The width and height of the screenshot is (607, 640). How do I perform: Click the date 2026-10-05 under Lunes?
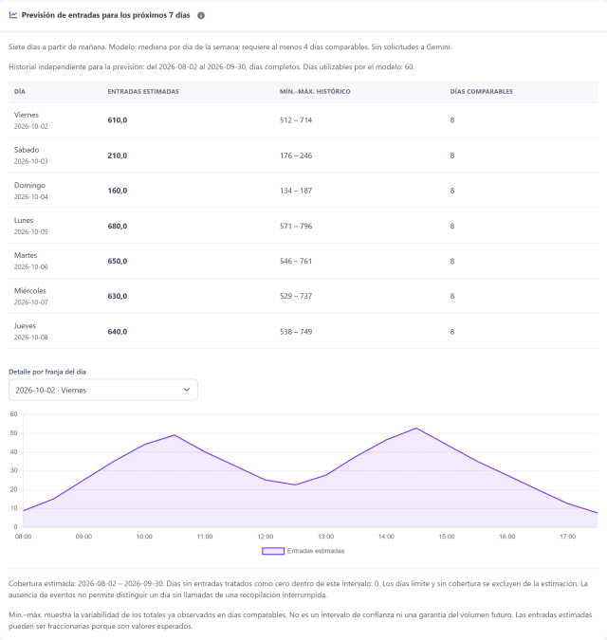tap(31, 232)
